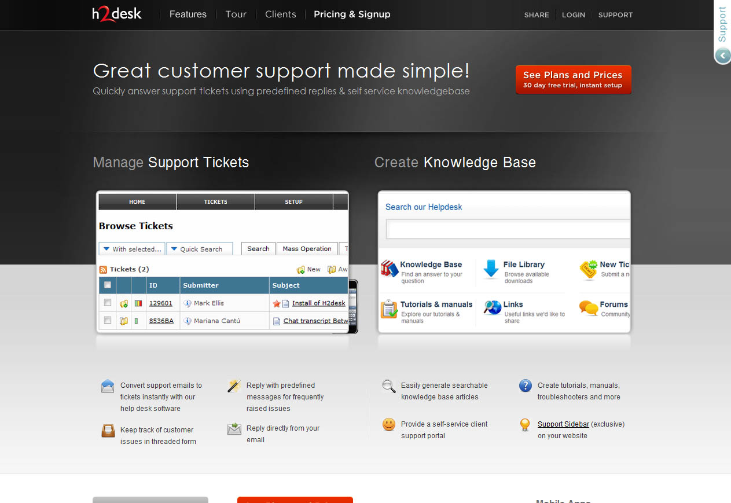Collapse the Support sidebar arrow button
This screenshot has height=503, width=731.
click(x=722, y=56)
